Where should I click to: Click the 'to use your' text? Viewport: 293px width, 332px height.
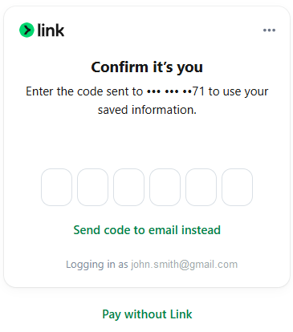click(x=238, y=91)
